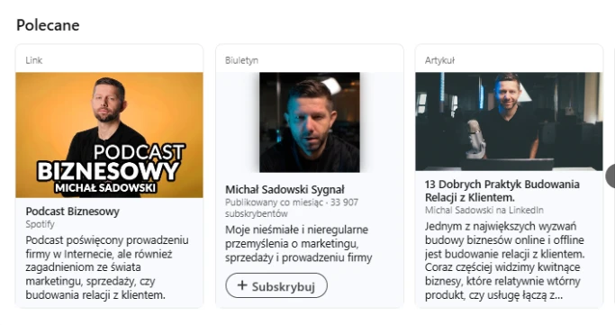Open the article image with microphone
This screenshot has width=615, height=325.
coord(509,122)
